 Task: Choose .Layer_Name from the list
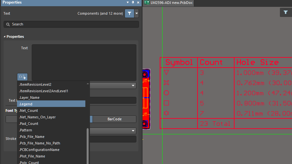51,97
